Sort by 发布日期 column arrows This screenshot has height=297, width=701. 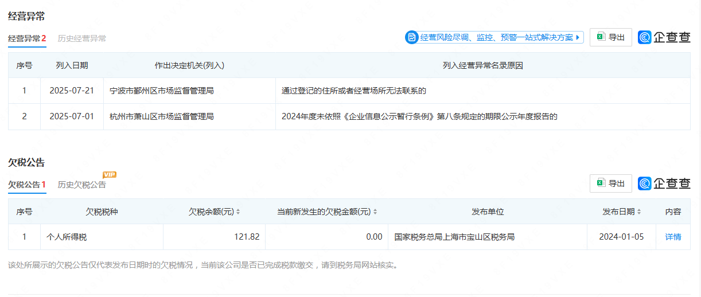[x=639, y=212]
